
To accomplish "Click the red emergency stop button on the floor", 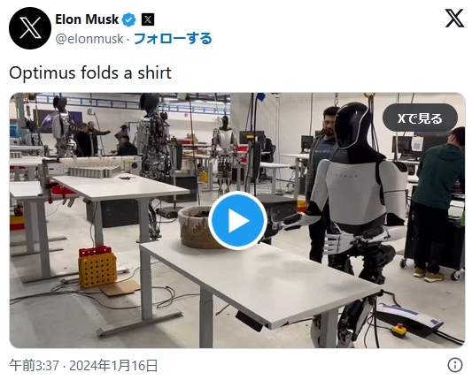I will coord(399,329).
